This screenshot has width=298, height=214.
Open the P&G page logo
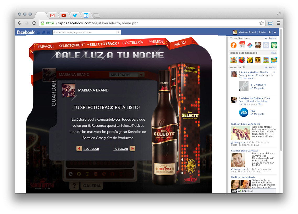(244, 112)
